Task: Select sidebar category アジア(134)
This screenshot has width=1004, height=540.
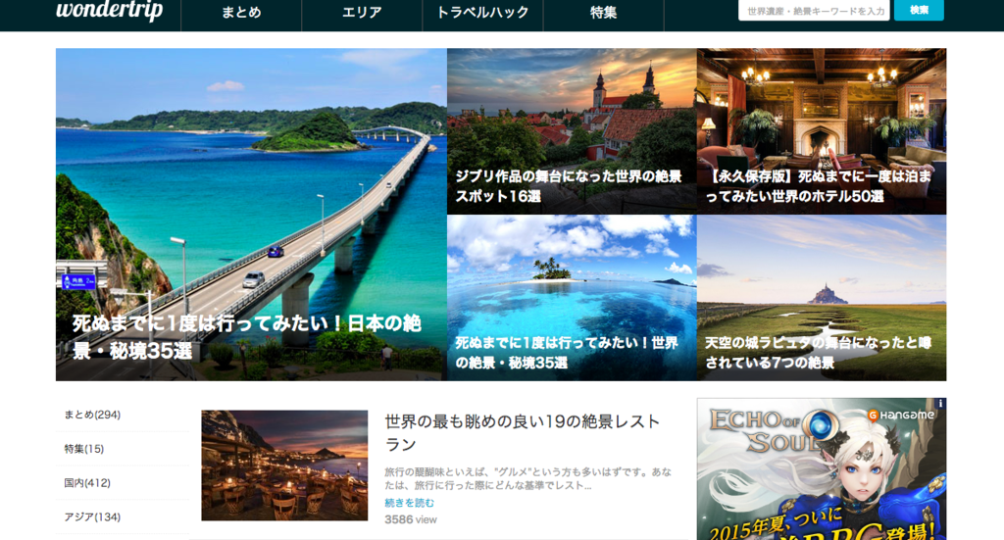Action: (x=92, y=516)
